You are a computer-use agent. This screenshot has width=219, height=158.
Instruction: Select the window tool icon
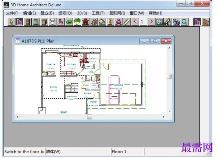click(36, 22)
